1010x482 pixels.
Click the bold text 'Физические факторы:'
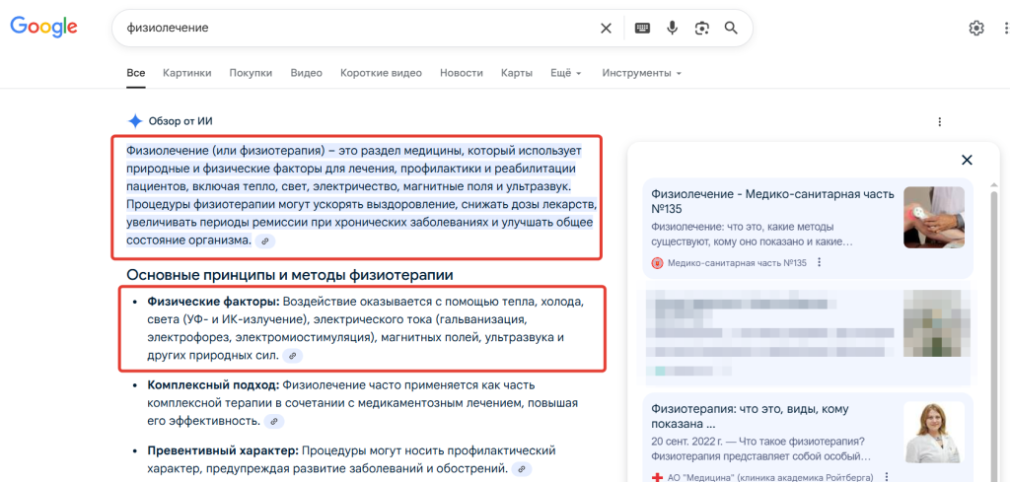214,302
